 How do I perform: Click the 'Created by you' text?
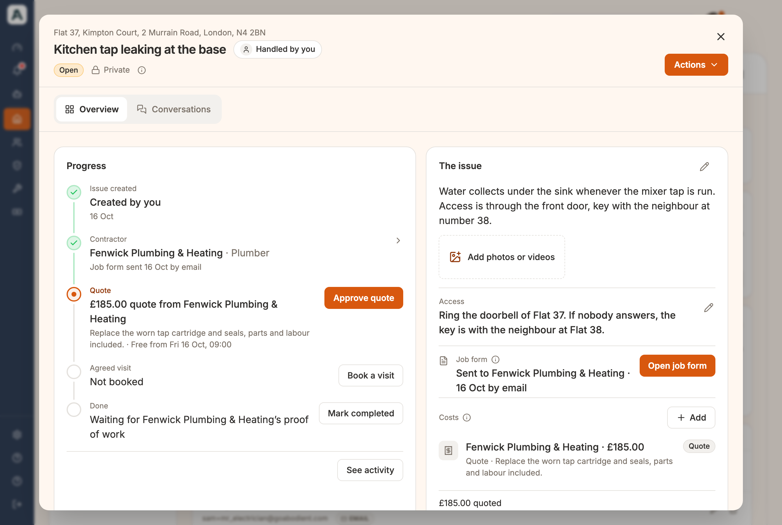pyautogui.click(x=125, y=202)
